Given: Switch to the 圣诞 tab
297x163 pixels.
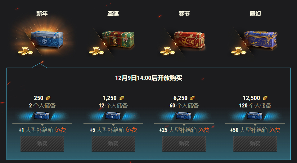Looking at the screenshot, I should pyautogui.click(x=113, y=14).
